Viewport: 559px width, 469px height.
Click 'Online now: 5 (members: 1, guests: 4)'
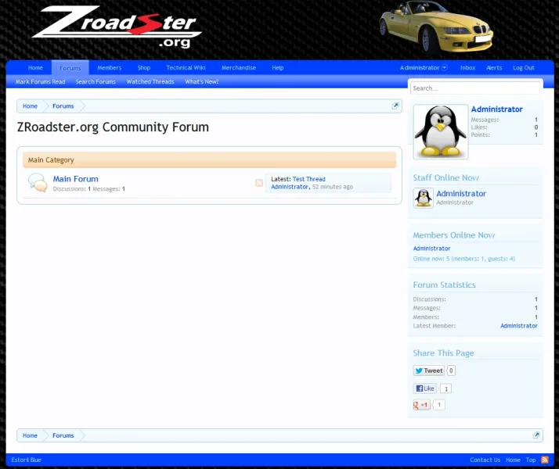click(463, 259)
